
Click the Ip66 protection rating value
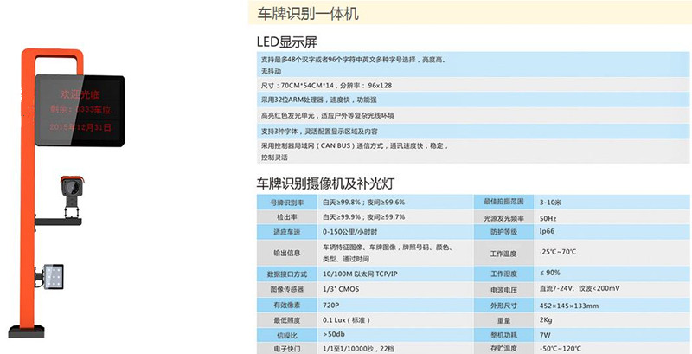pos(547,233)
